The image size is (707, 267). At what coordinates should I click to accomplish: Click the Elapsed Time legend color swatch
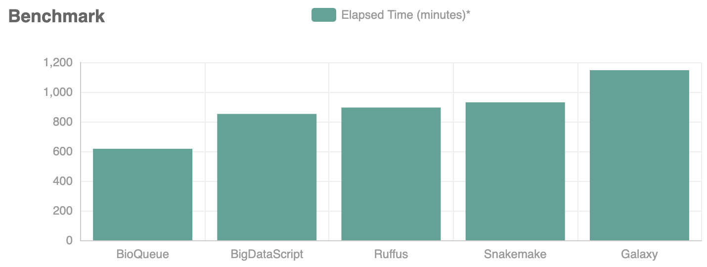click(x=324, y=15)
